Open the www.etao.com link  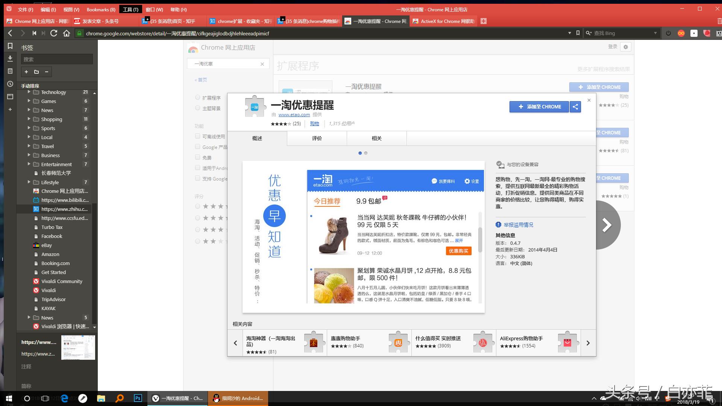tap(294, 115)
